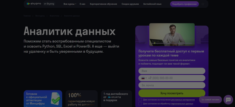Open the hamburger menu icon
Image resolution: width=235 pixels, height=107 pixels.
click(203, 4)
